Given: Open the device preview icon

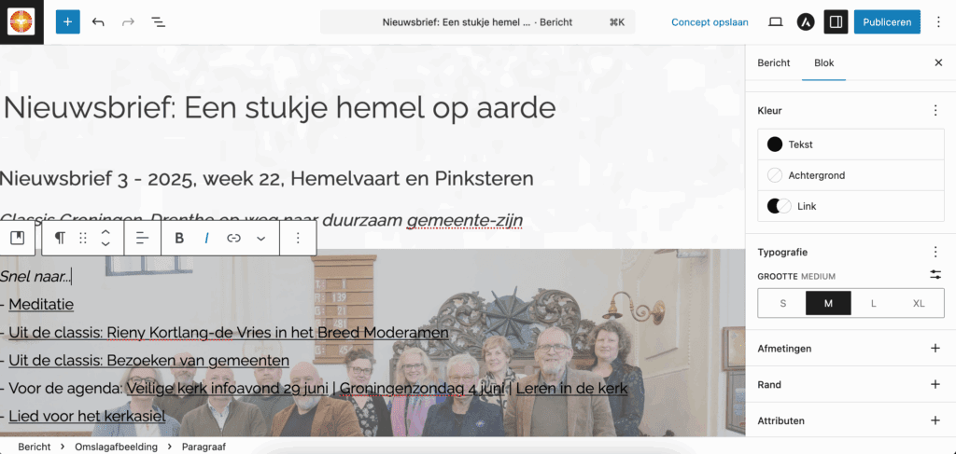Looking at the screenshot, I should [775, 21].
